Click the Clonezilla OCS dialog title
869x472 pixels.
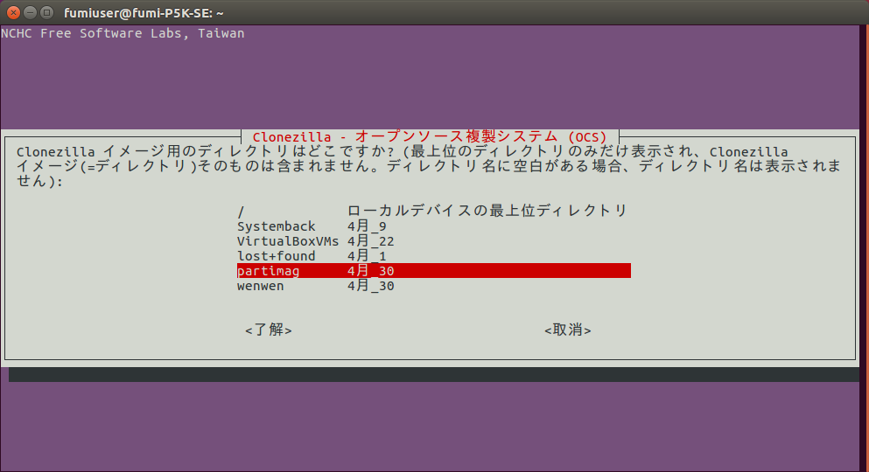430,137
